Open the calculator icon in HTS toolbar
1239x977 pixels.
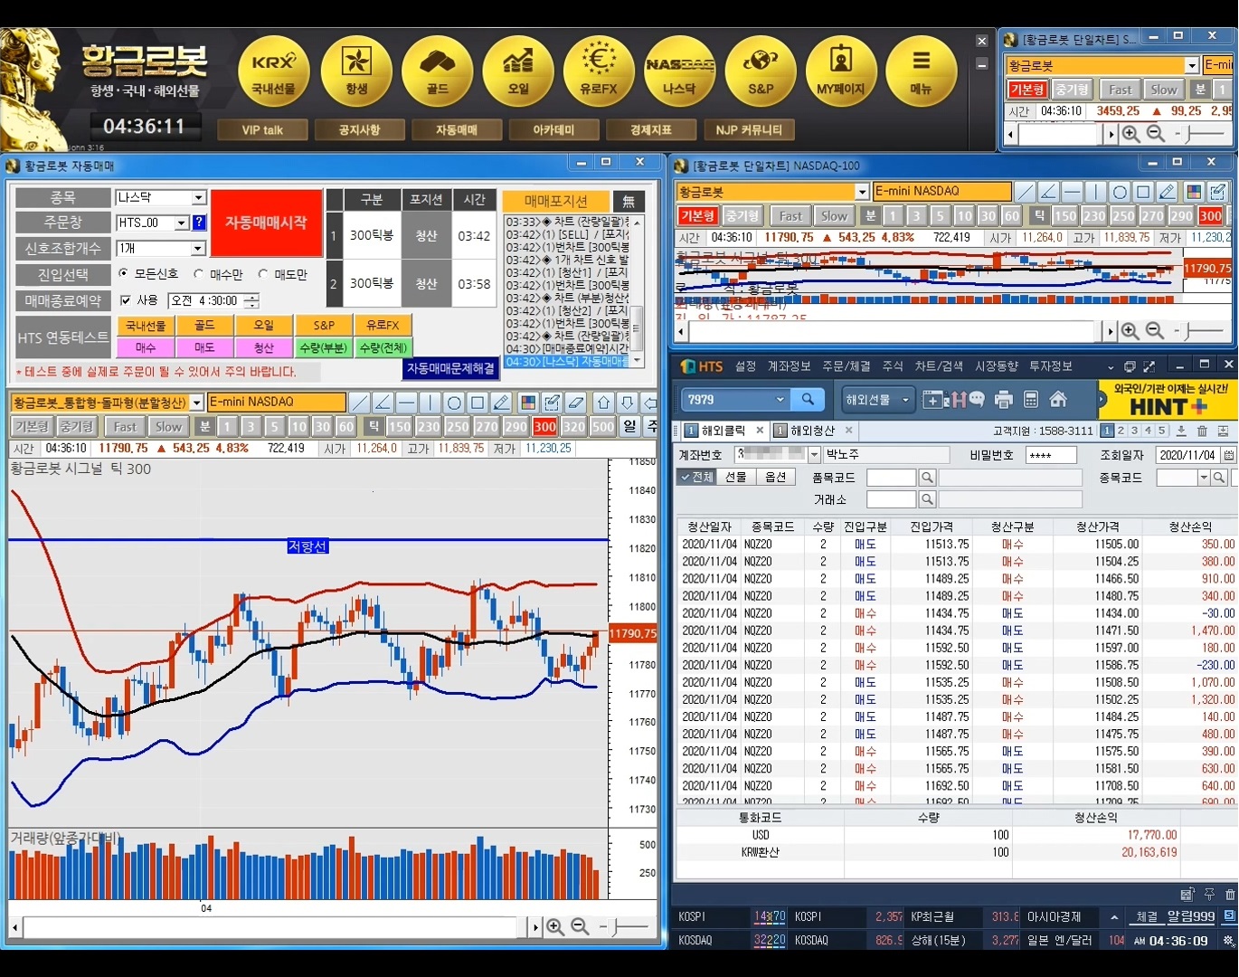pos(1031,399)
